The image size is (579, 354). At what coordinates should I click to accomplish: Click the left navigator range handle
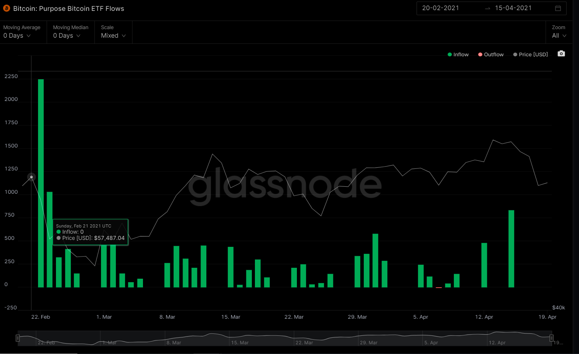[17, 338]
